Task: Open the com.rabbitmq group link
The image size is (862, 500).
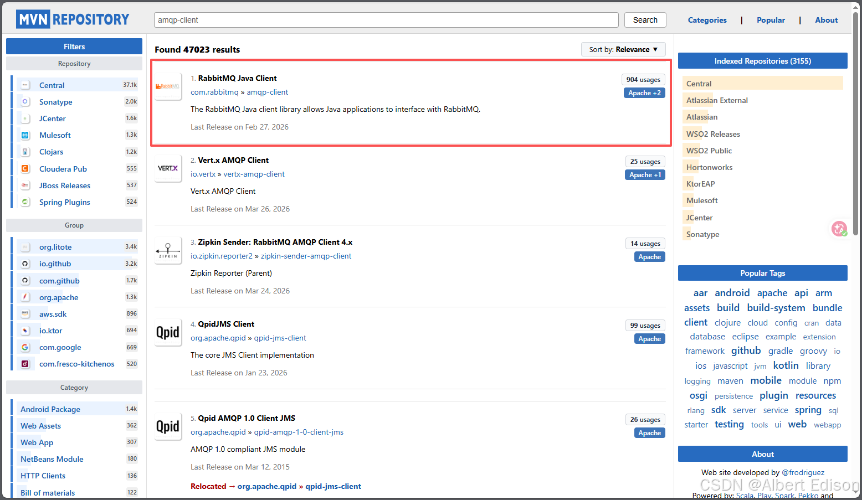Action: click(214, 92)
